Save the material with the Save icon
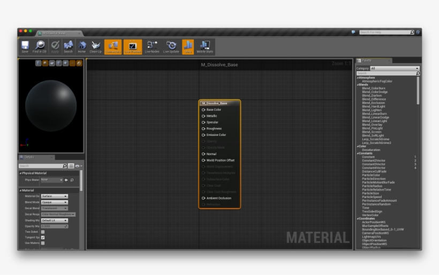The image size is (439, 275). [x=25, y=47]
